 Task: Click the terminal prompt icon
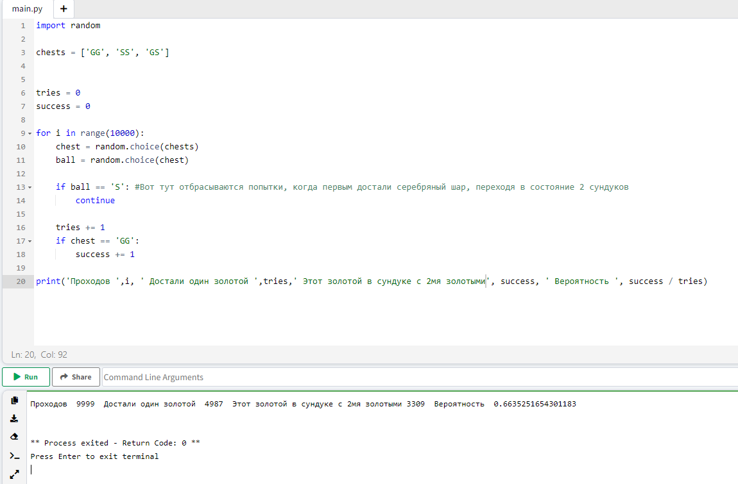(14, 456)
